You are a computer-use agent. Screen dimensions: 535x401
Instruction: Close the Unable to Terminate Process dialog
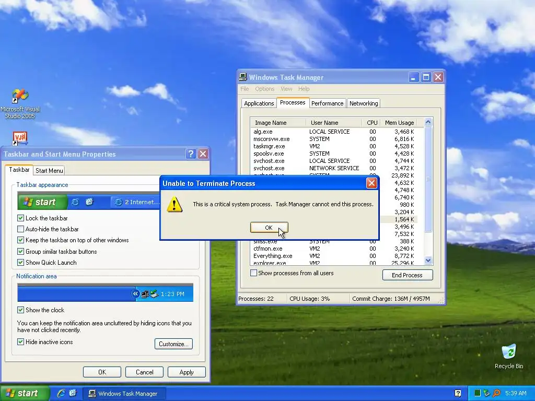pyautogui.click(x=371, y=183)
